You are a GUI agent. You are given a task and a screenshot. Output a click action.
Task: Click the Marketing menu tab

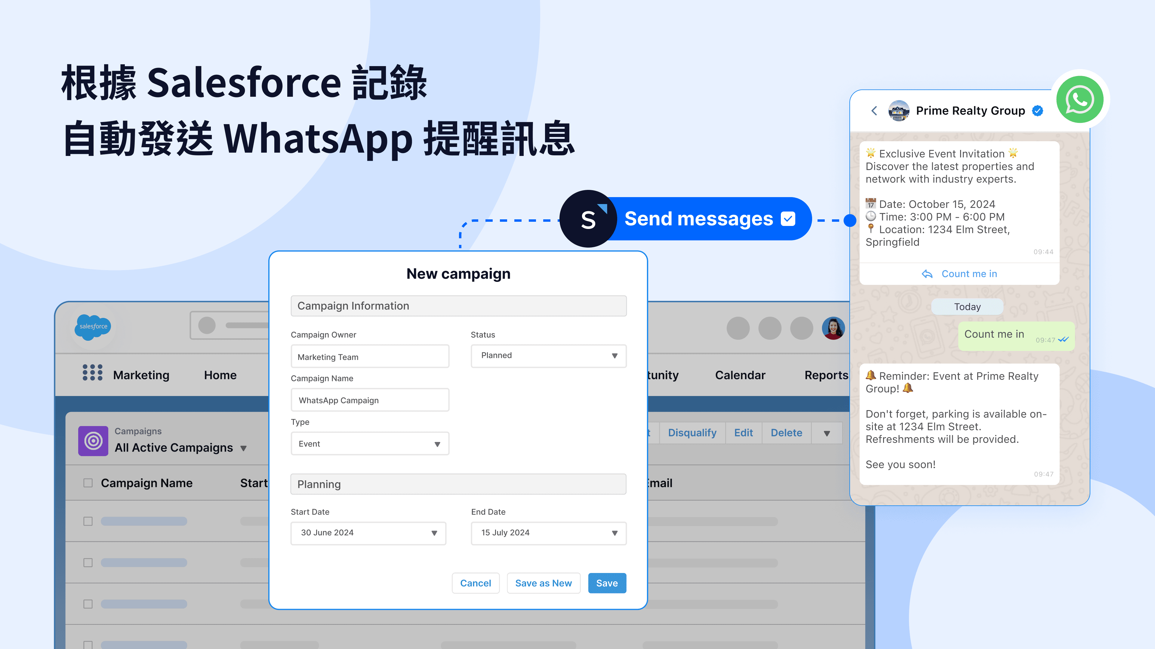[141, 374]
